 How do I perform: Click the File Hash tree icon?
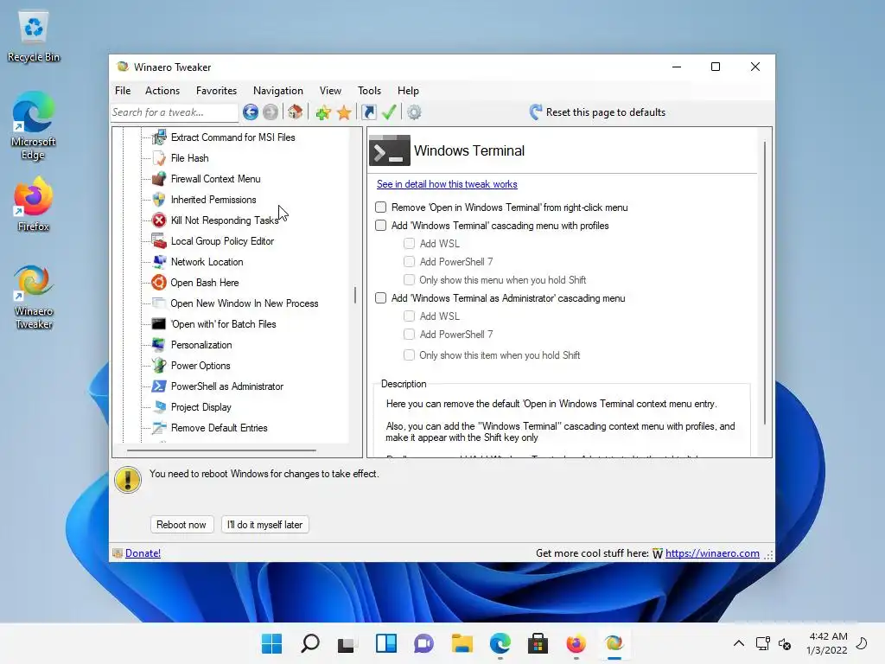coord(159,158)
